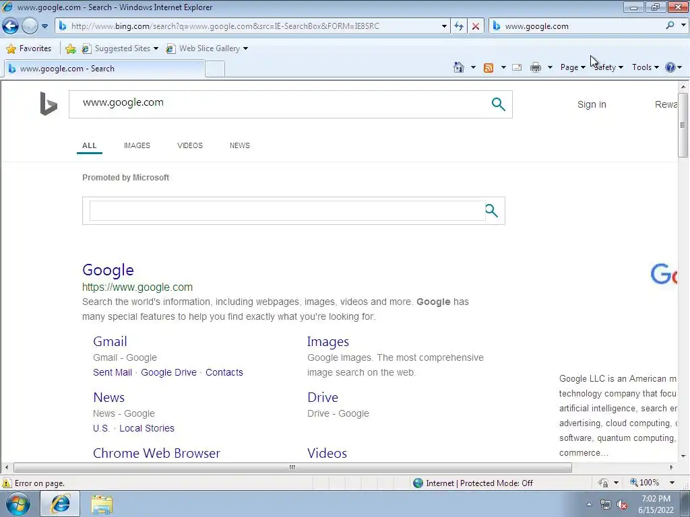Go back with the browser Back button
Screen dimensions: 690x517
click(x=11, y=26)
